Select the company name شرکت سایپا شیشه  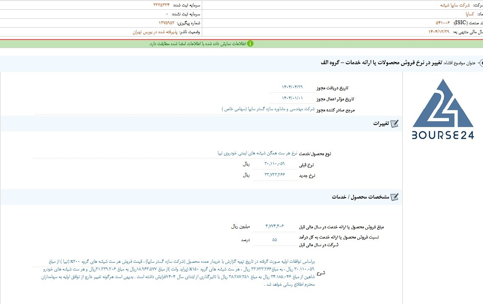455,5
